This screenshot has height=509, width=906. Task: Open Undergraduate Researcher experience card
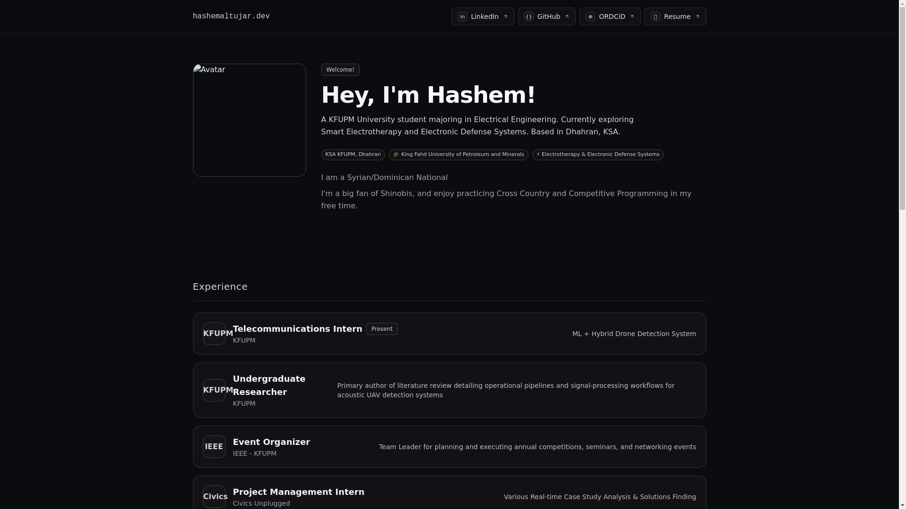(449, 390)
